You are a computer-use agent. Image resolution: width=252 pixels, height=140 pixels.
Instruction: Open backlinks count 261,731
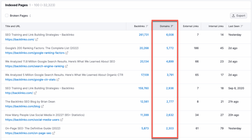click(144, 35)
